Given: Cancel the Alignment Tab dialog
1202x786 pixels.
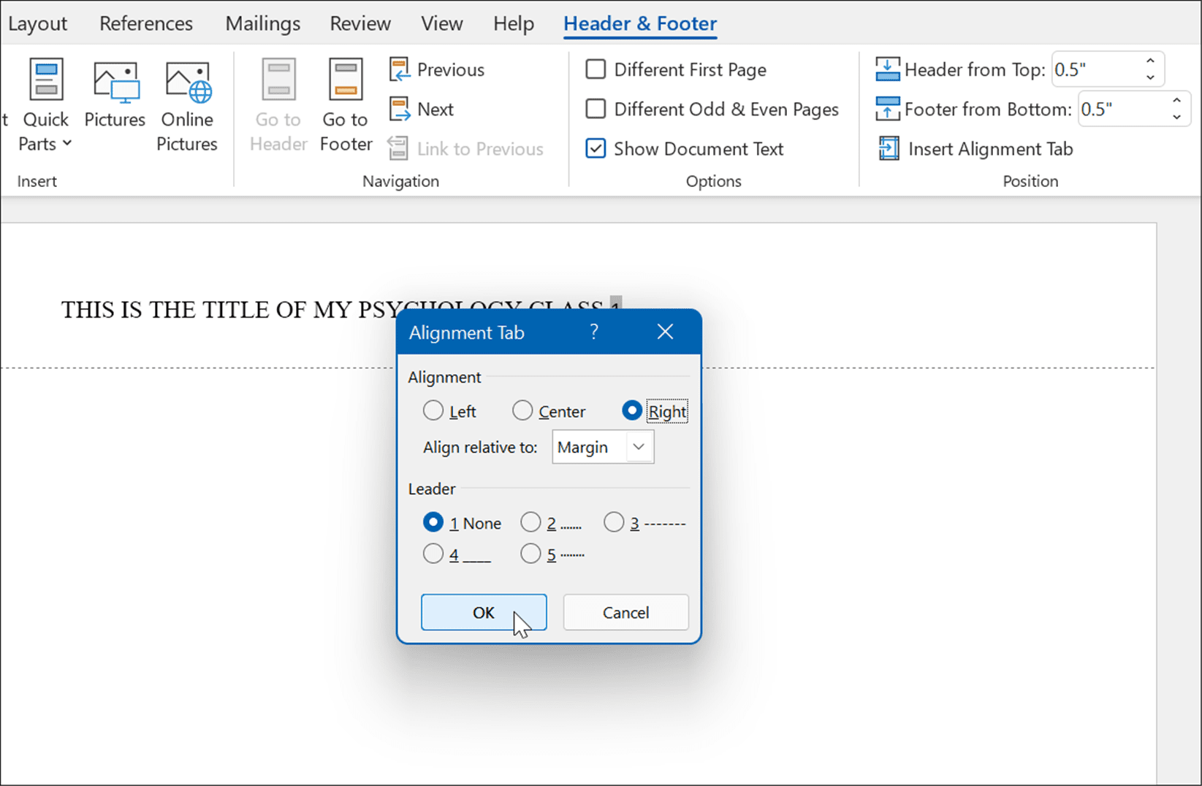Looking at the screenshot, I should pyautogui.click(x=625, y=612).
